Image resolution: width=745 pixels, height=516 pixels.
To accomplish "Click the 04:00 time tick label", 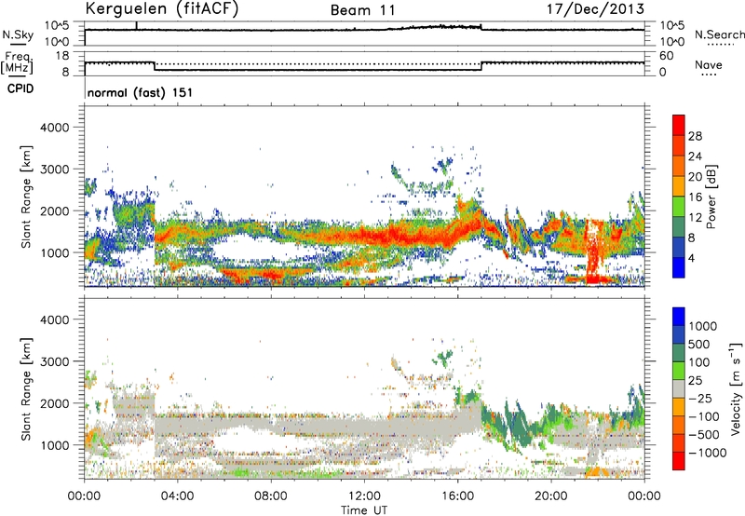I will [177, 496].
